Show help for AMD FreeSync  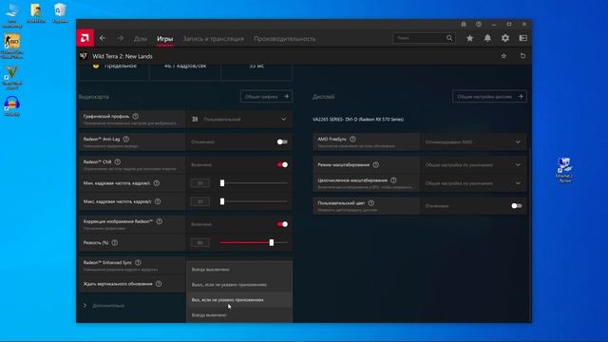pyautogui.click(x=352, y=139)
